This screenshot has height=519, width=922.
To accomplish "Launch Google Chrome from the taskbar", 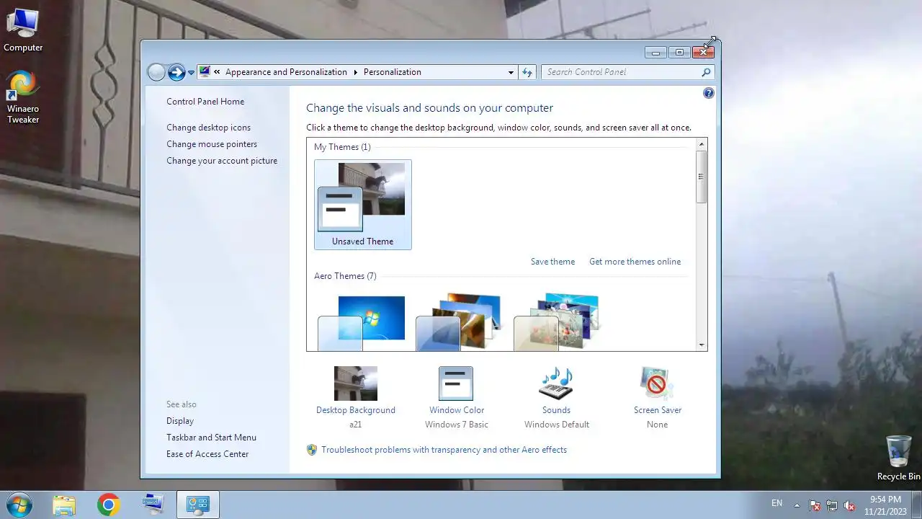I will pyautogui.click(x=109, y=505).
